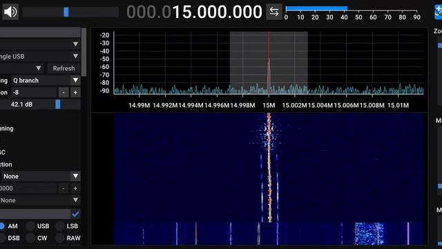Click the -8 input field

pyautogui.click(x=34, y=92)
